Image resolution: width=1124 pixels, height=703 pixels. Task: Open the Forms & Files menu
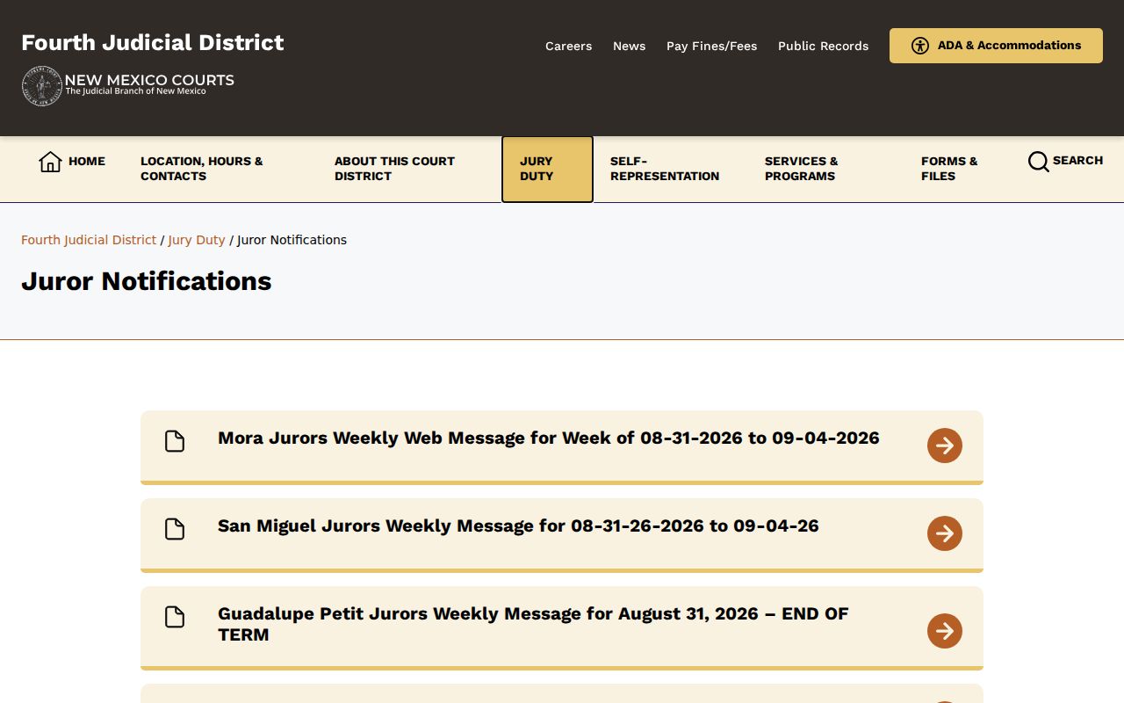pos(949,169)
